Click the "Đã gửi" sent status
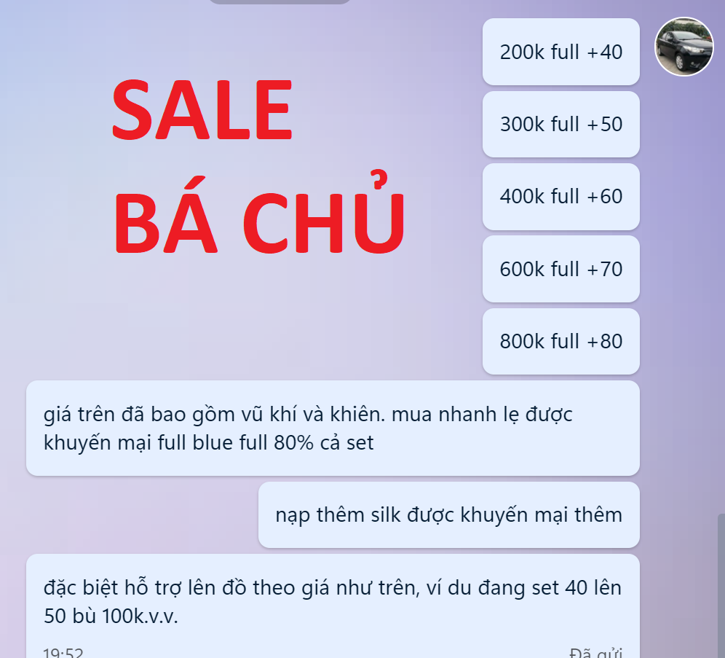Viewport: 725px width, 658px height. pyautogui.click(x=596, y=653)
